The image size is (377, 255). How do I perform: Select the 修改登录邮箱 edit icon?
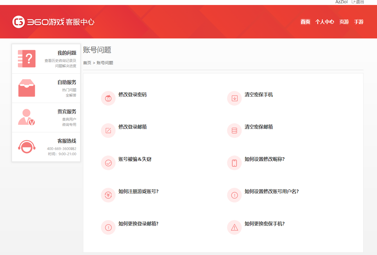(x=108, y=130)
